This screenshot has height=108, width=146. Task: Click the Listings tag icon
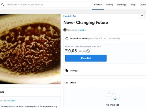[x=67, y=70]
